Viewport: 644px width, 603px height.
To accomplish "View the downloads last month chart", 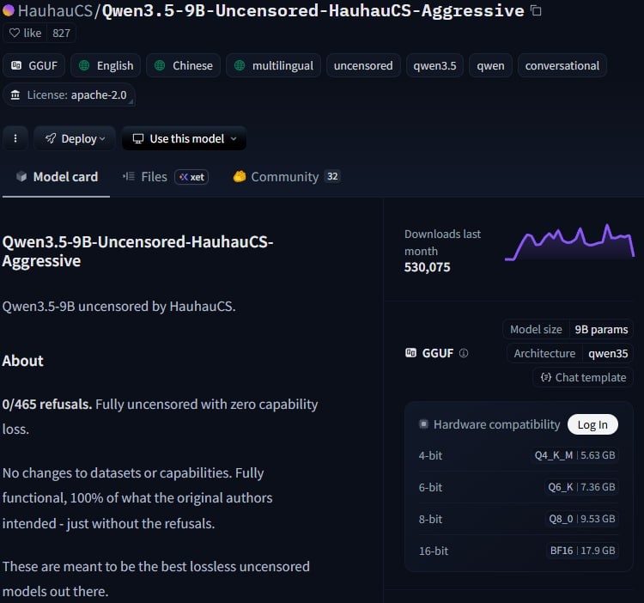I will 570,242.
